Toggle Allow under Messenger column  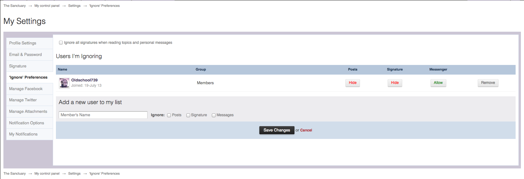[438, 83]
